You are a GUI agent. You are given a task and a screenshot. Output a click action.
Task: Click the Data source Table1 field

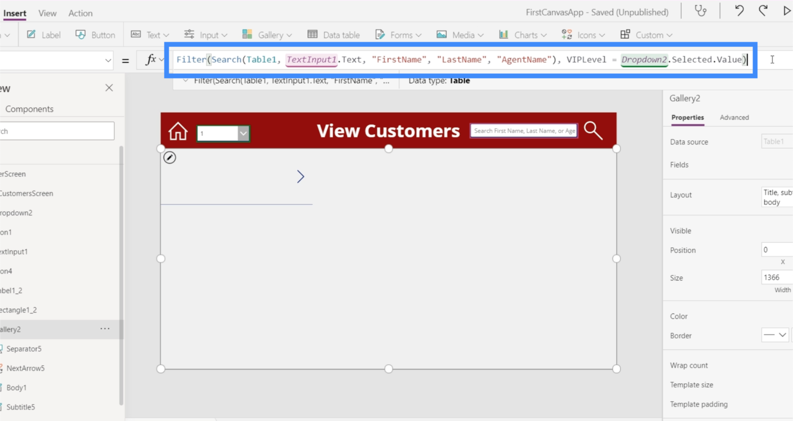pos(777,142)
